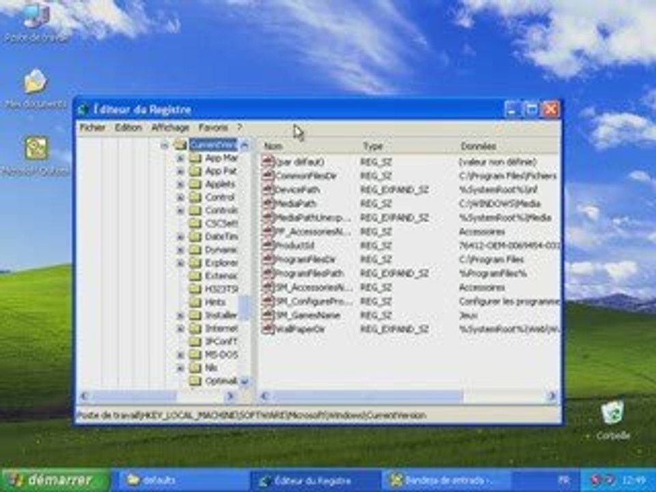The height and width of the screenshot is (492, 656).
Task: Click the WallPaperDir value icon
Action: [x=268, y=329]
